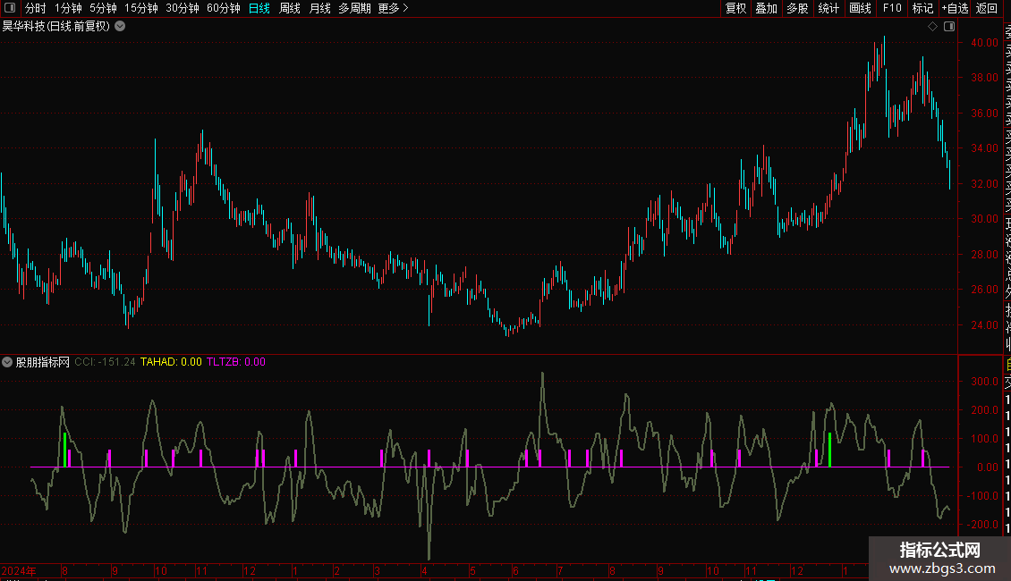Switch to 月线 monthly chart
This screenshot has width=1011, height=581.
point(319,8)
